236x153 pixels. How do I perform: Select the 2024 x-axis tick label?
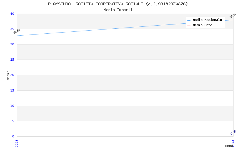[233, 143]
